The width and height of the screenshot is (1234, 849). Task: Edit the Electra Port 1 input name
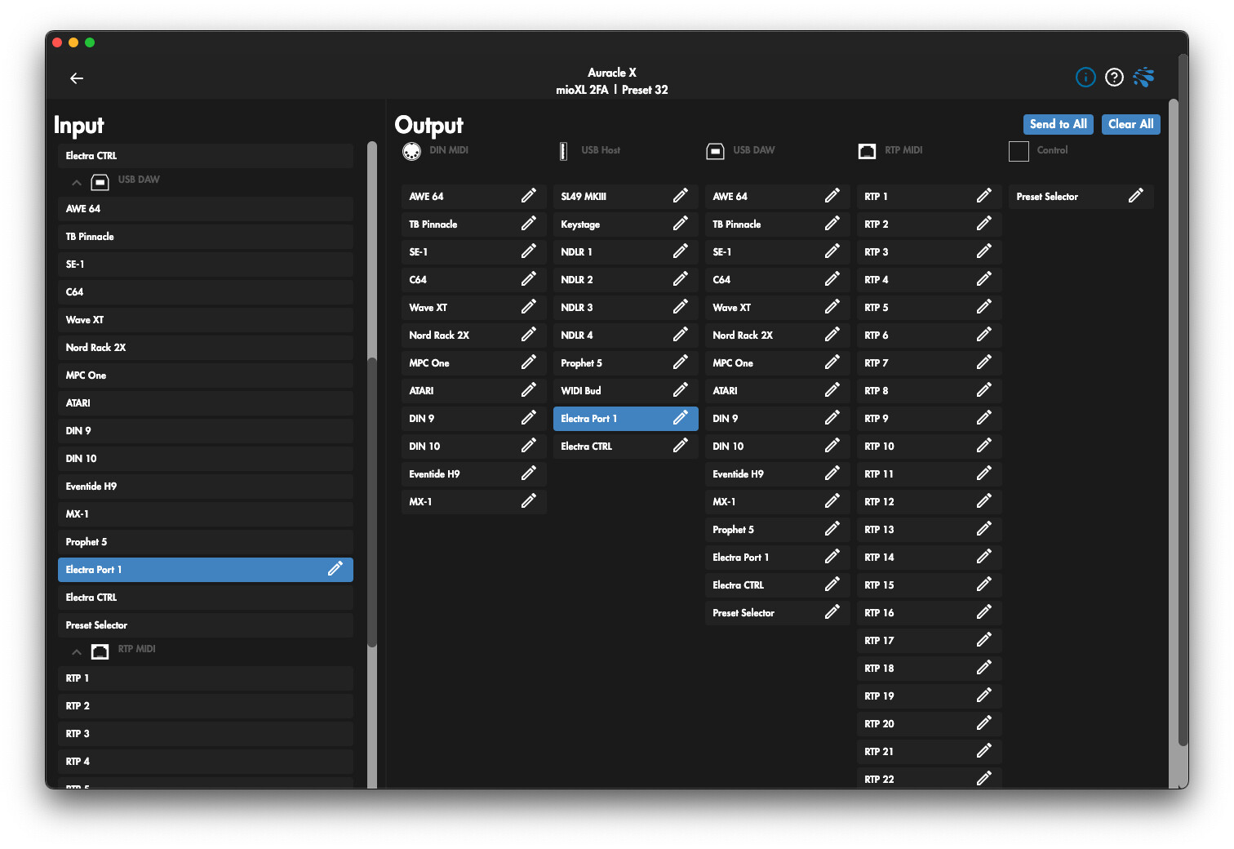pyautogui.click(x=335, y=569)
